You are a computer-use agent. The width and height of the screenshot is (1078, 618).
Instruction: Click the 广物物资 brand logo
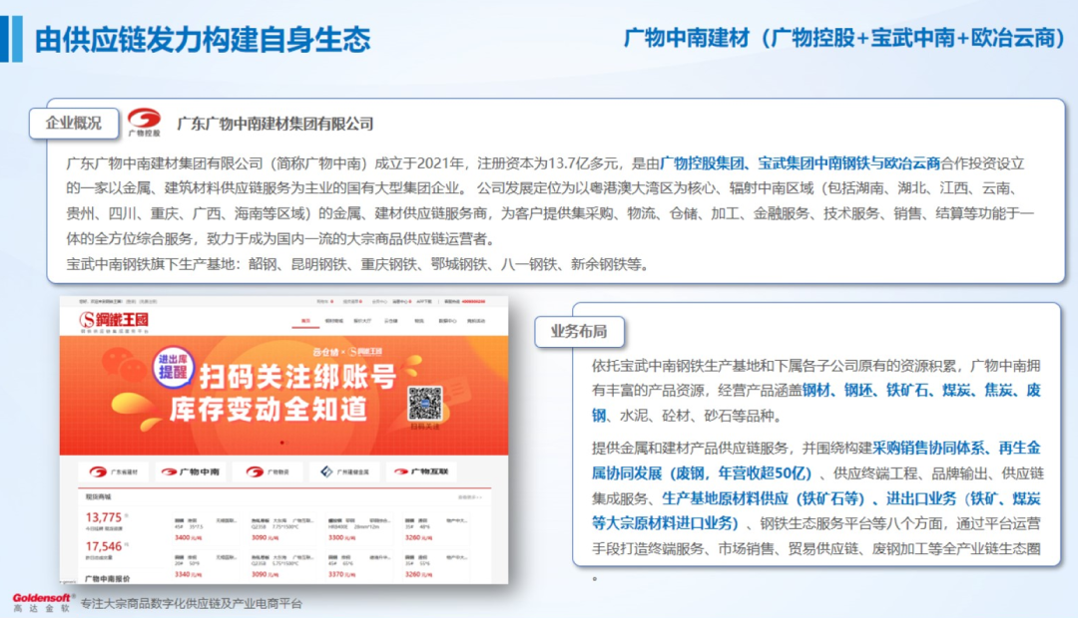click(269, 471)
